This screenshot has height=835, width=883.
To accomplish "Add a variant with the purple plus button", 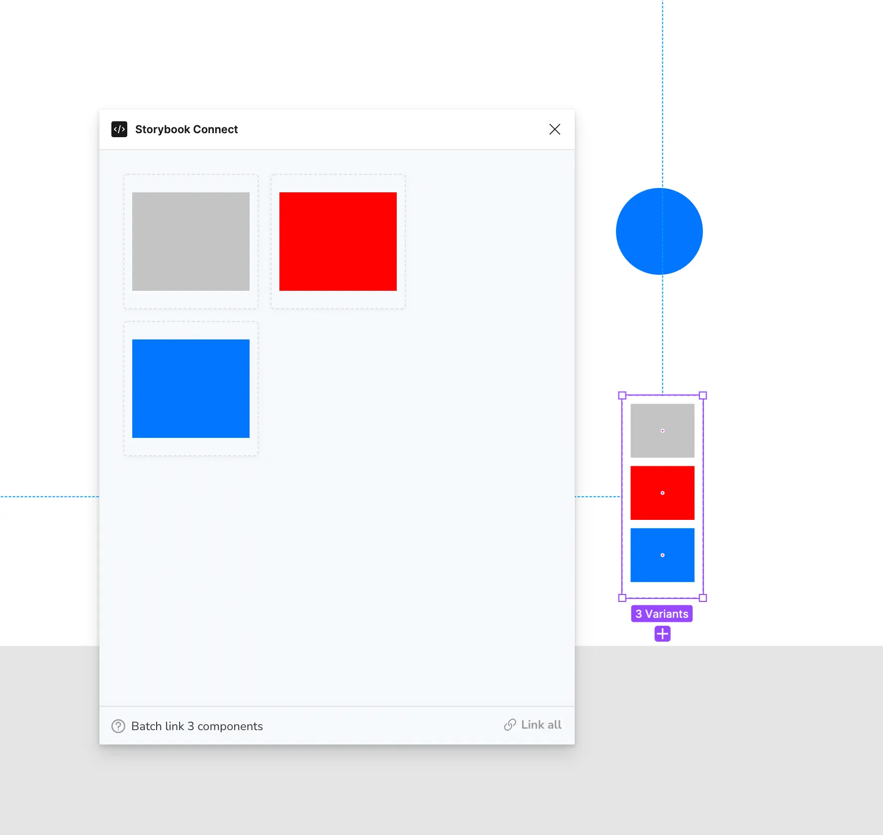I will [662, 634].
